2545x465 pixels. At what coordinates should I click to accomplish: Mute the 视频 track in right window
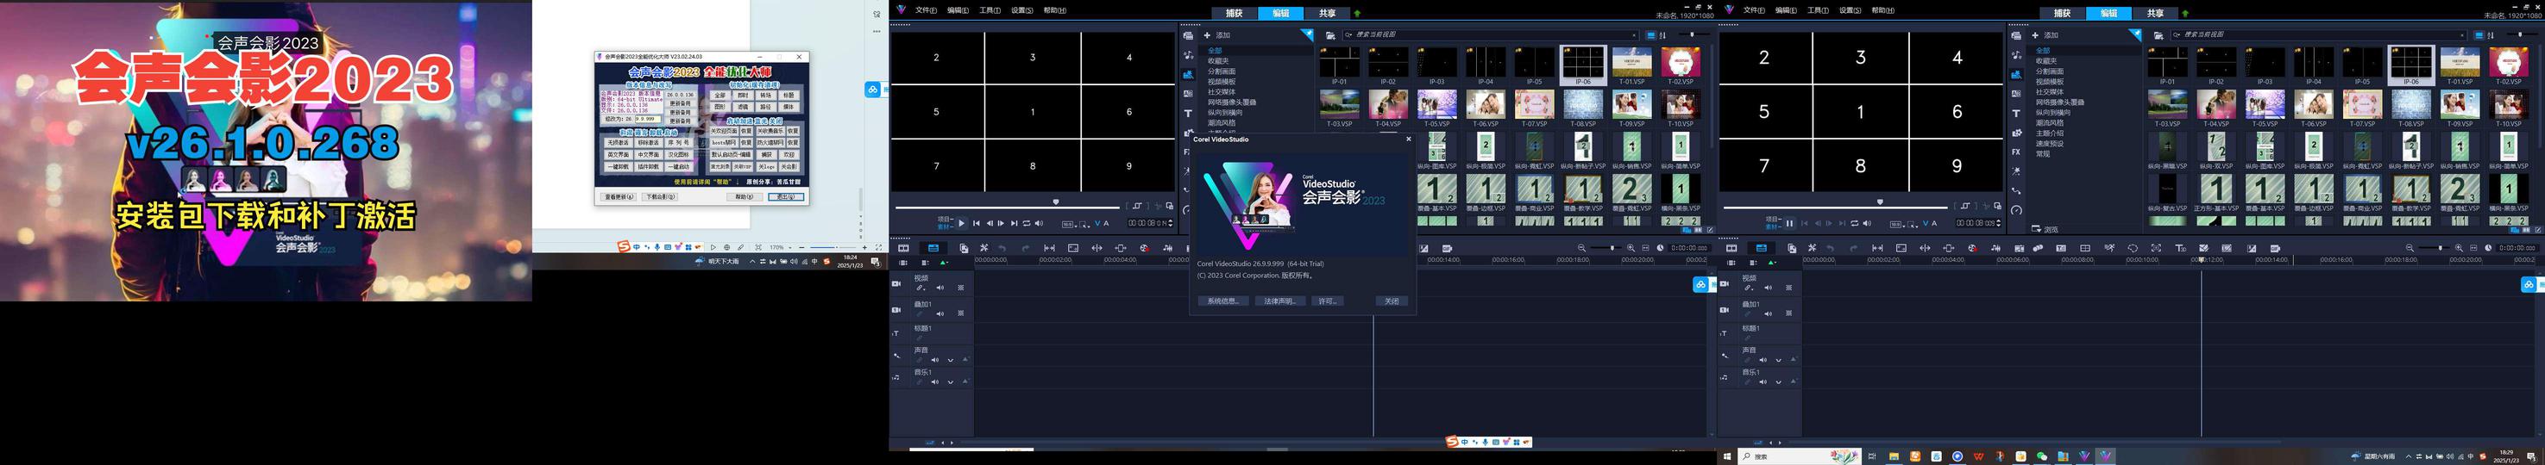(x=1768, y=288)
